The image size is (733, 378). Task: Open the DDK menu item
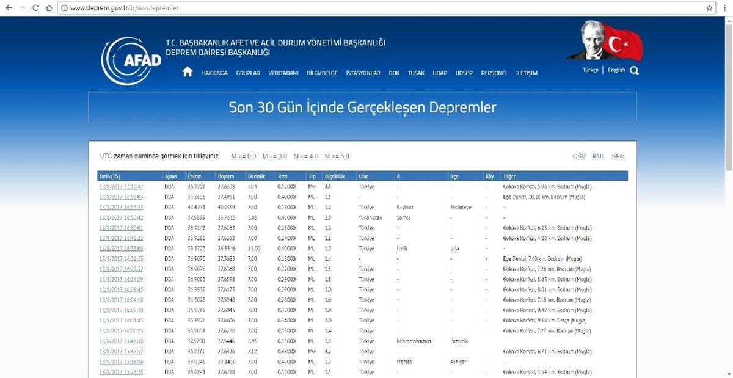click(x=394, y=73)
